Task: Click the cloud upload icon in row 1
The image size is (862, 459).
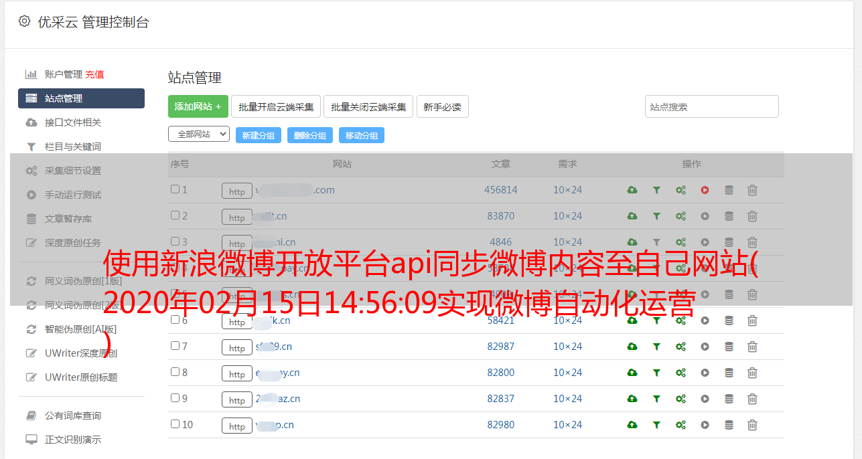Action: [x=632, y=190]
